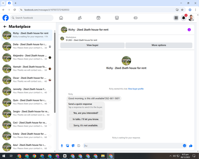Open Alejandro's conversation
This screenshot has width=199, height=159.
(27, 58)
